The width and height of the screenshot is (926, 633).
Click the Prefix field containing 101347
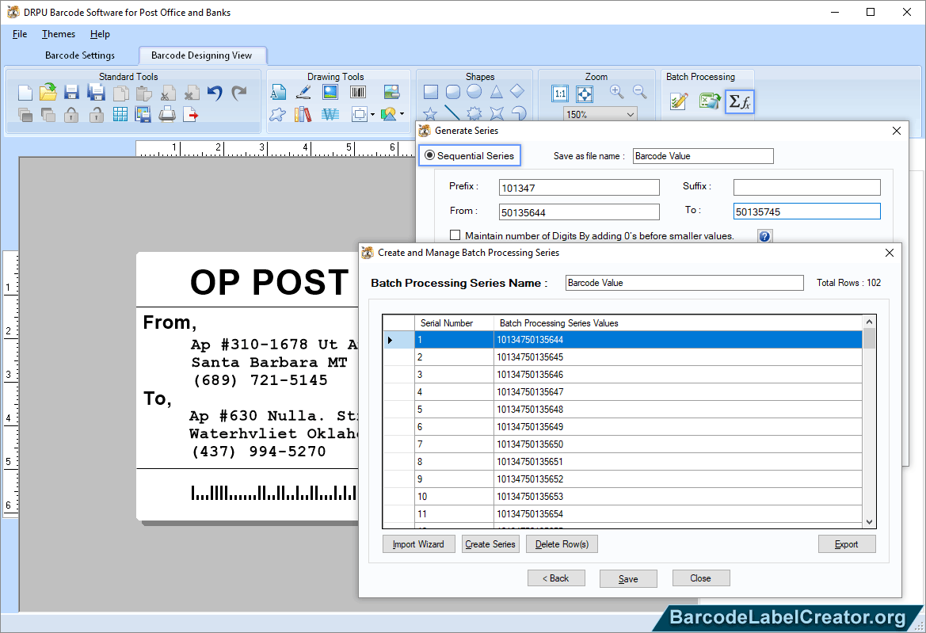pos(579,188)
